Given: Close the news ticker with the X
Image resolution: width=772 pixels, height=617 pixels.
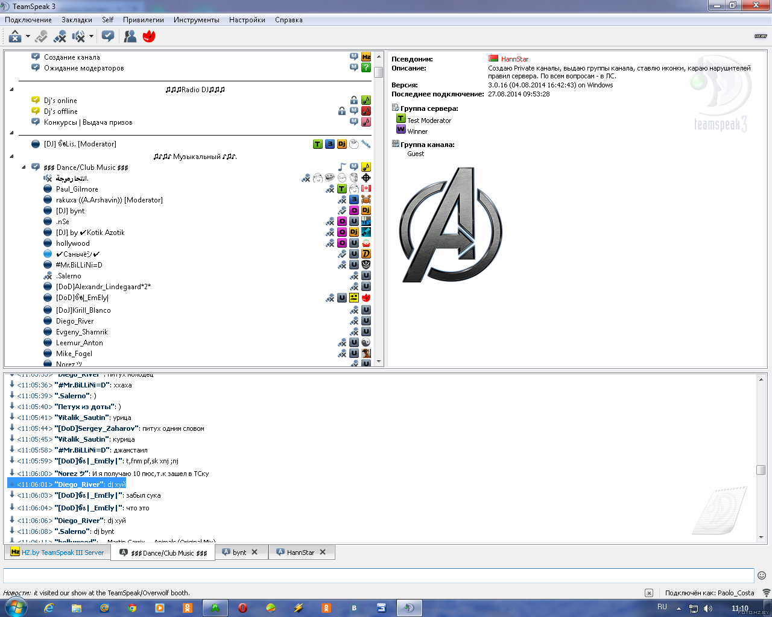Looking at the screenshot, I should pos(649,593).
